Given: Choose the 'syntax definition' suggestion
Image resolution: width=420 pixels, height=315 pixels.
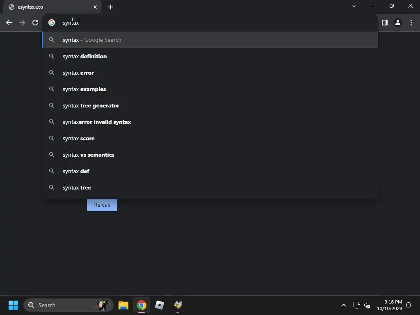Looking at the screenshot, I should [x=210, y=56].
